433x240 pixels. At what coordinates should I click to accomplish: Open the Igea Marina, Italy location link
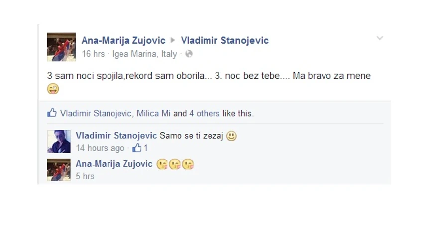[x=145, y=54]
